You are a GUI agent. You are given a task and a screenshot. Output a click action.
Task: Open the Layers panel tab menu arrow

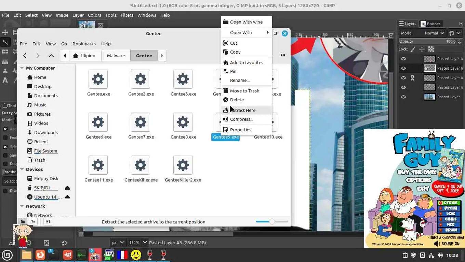click(x=461, y=24)
